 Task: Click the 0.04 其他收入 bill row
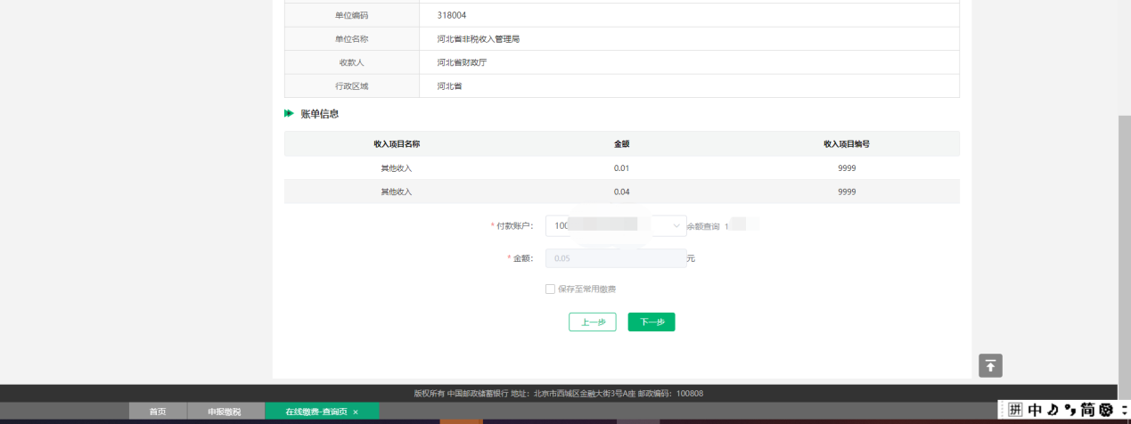(621, 192)
